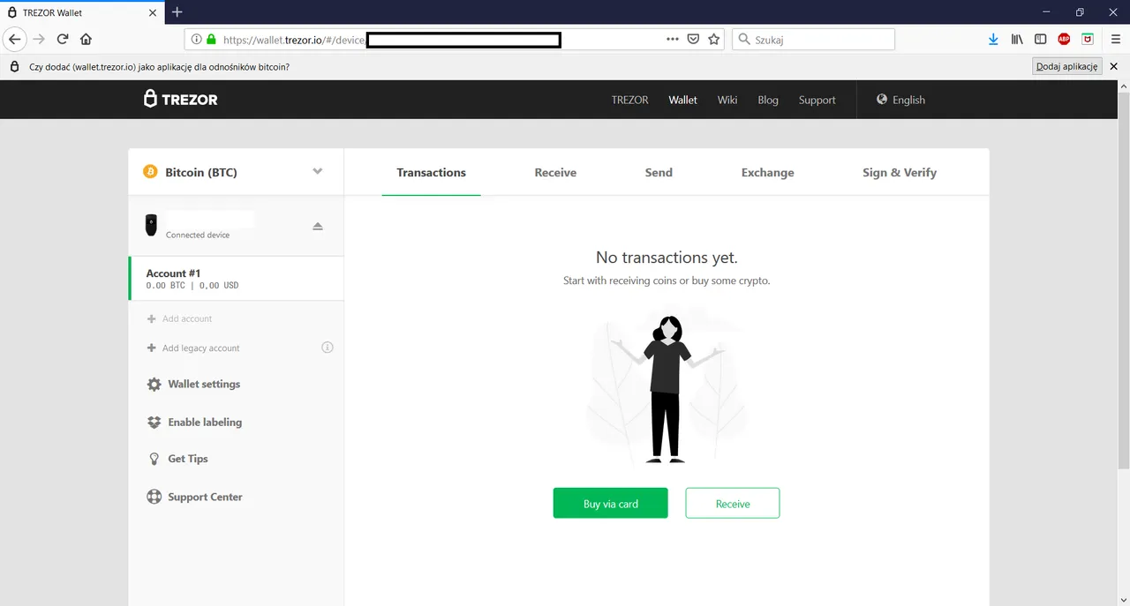Switch to the Transactions tab
The width and height of the screenshot is (1130, 606).
(x=432, y=173)
